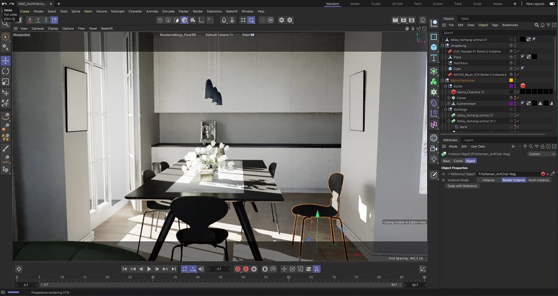558x296 pixels.
Task: Collapse the Vorhänge group in tree
Action: [x=445, y=109]
